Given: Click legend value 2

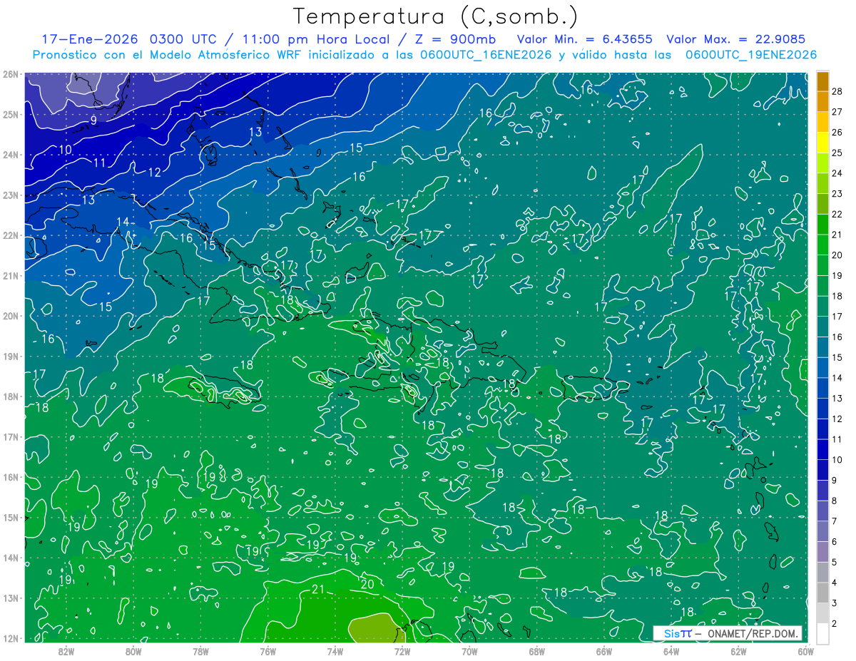Looking at the screenshot, I should pyautogui.click(x=834, y=624).
